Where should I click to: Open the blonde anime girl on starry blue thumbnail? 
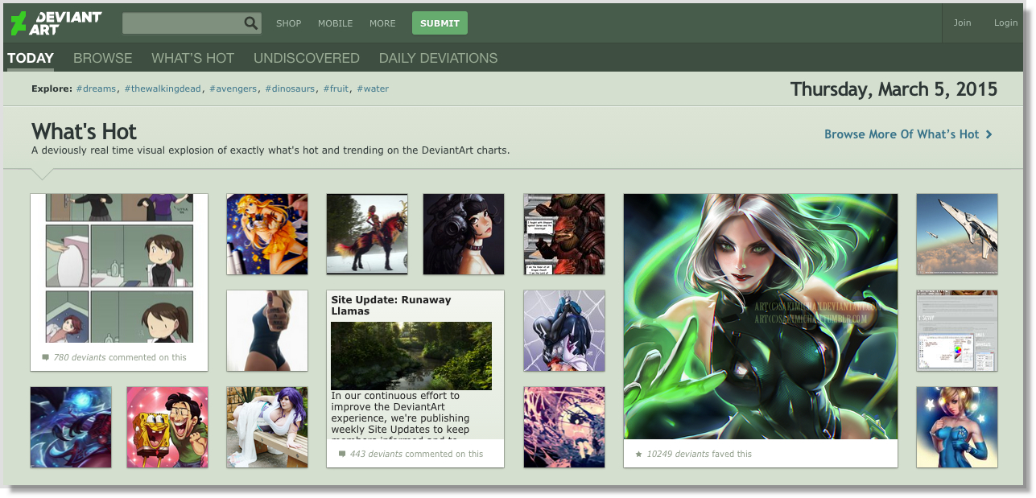pyautogui.click(x=267, y=234)
